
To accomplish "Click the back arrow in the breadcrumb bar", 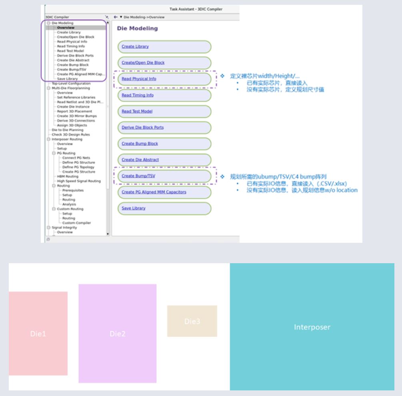I will 116,17.
